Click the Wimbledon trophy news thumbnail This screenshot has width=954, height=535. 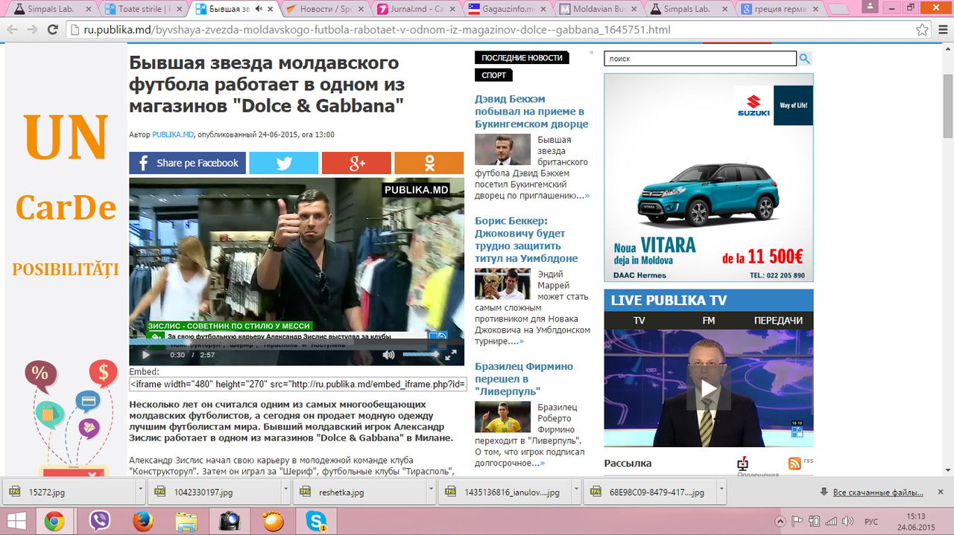tap(502, 283)
